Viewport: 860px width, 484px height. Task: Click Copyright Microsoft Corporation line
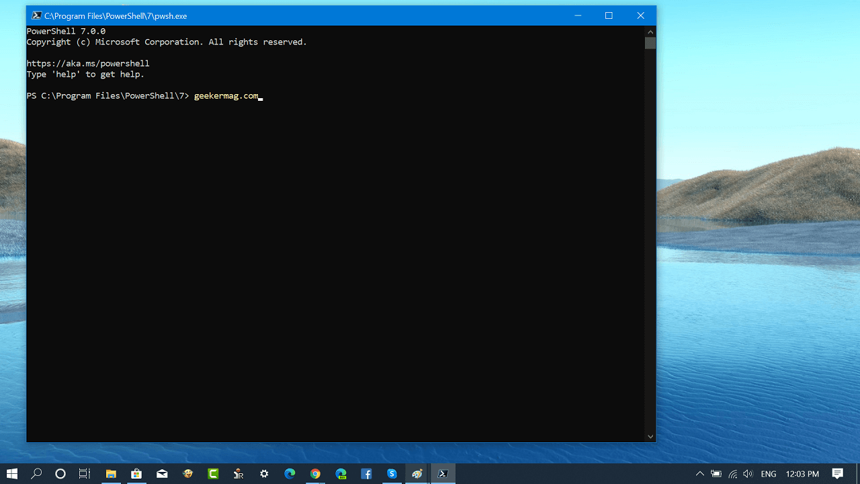pyautogui.click(x=167, y=42)
